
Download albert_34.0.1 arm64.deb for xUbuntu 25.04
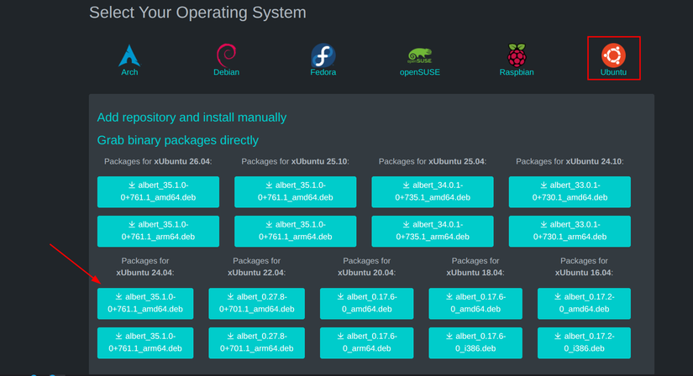point(433,231)
